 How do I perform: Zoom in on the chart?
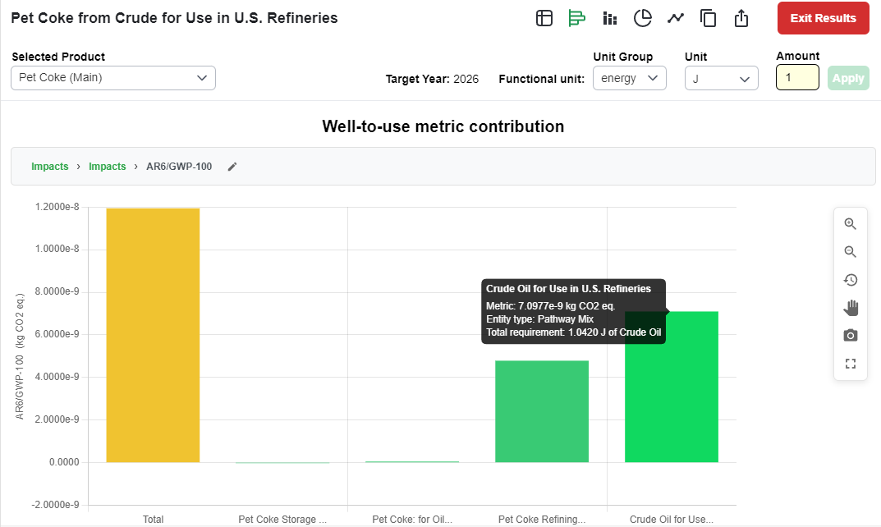[850, 223]
